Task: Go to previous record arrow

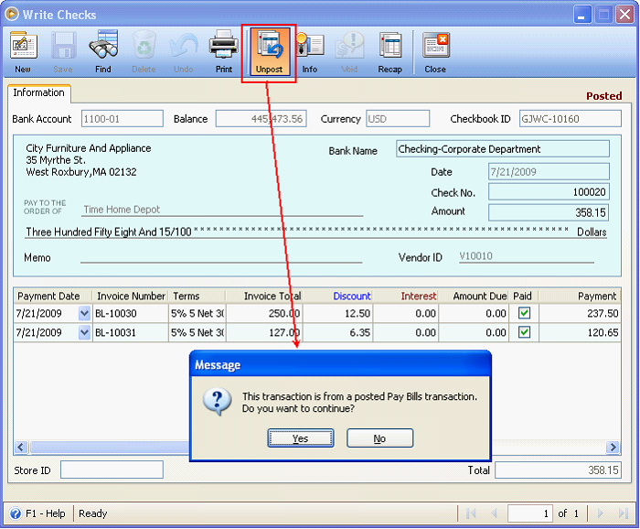Action: pyautogui.click(x=494, y=513)
